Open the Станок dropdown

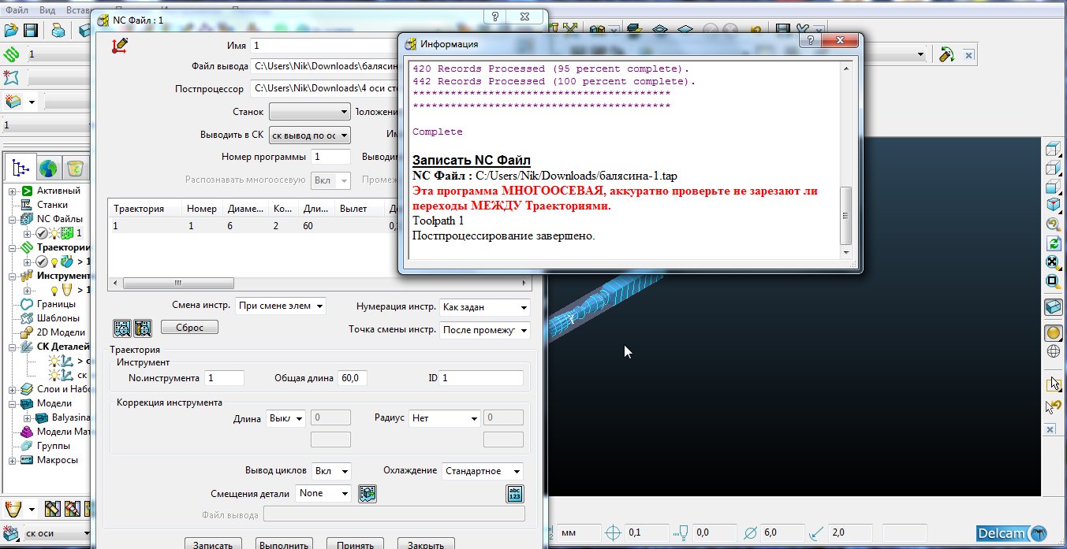(x=309, y=112)
